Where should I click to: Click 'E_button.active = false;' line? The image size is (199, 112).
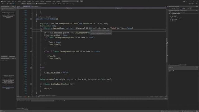(x=57, y=72)
